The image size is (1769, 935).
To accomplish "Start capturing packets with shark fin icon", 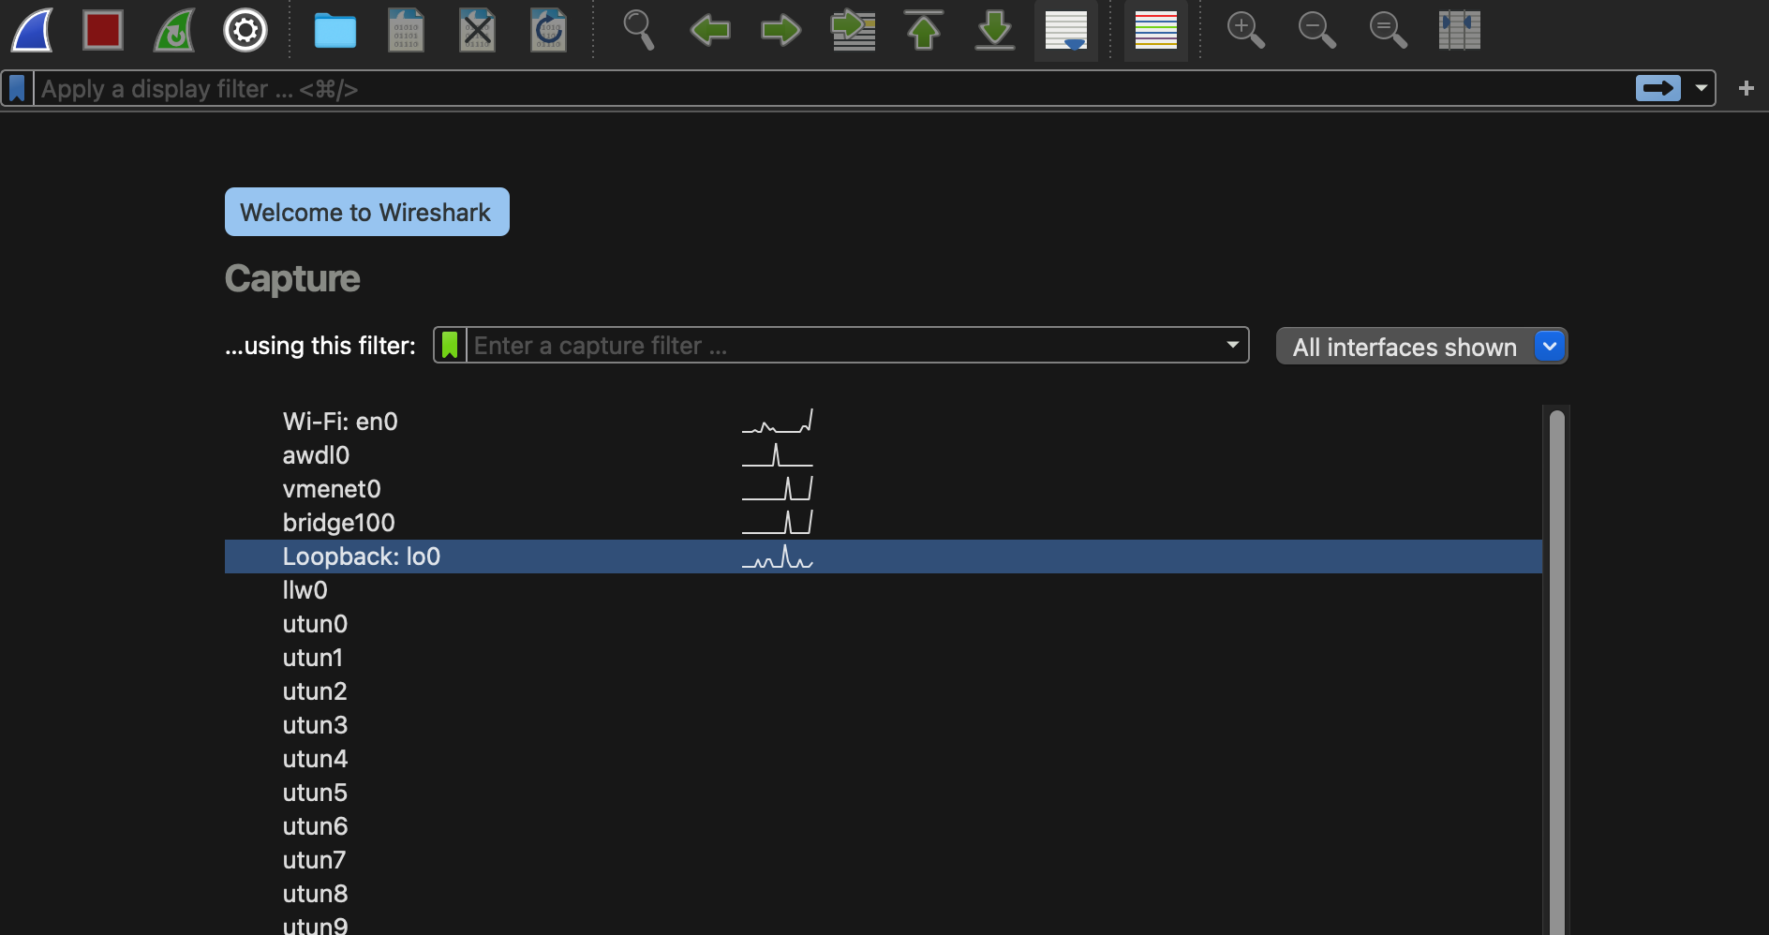I will coord(32,31).
